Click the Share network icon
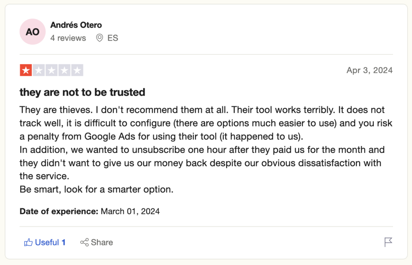Image resolution: width=412 pixels, height=265 pixels. click(84, 242)
